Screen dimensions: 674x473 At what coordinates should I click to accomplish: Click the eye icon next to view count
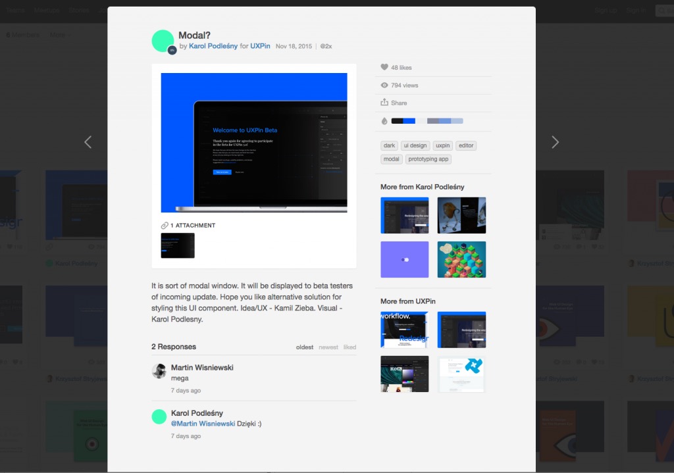click(x=384, y=85)
